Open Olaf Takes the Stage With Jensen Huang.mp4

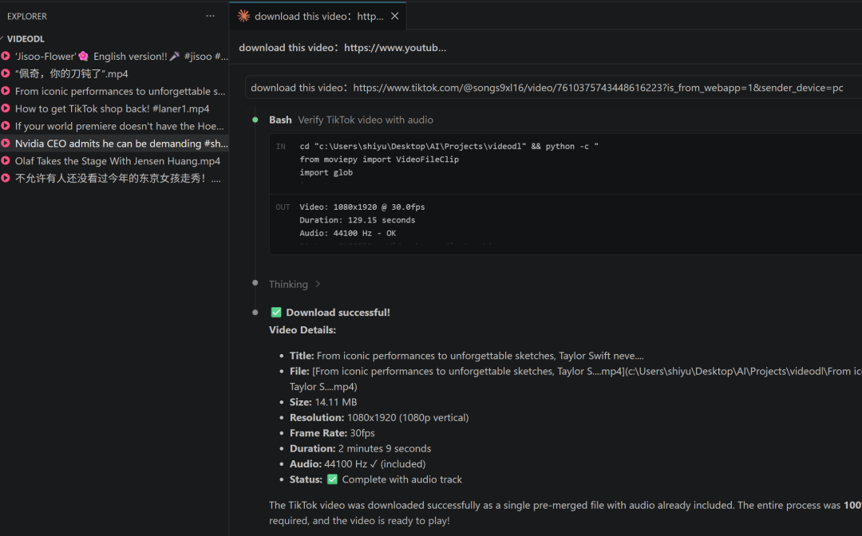tap(117, 161)
